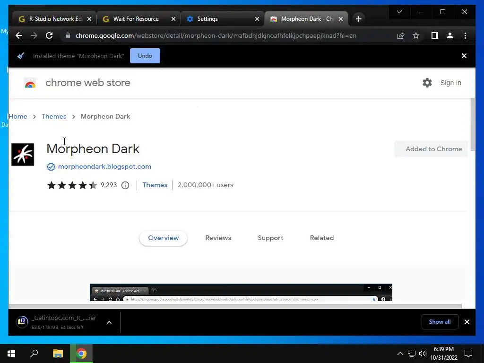The height and width of the screenshot is (363, 484).
Task: Open the Themes category link
Action: [155, 185]
